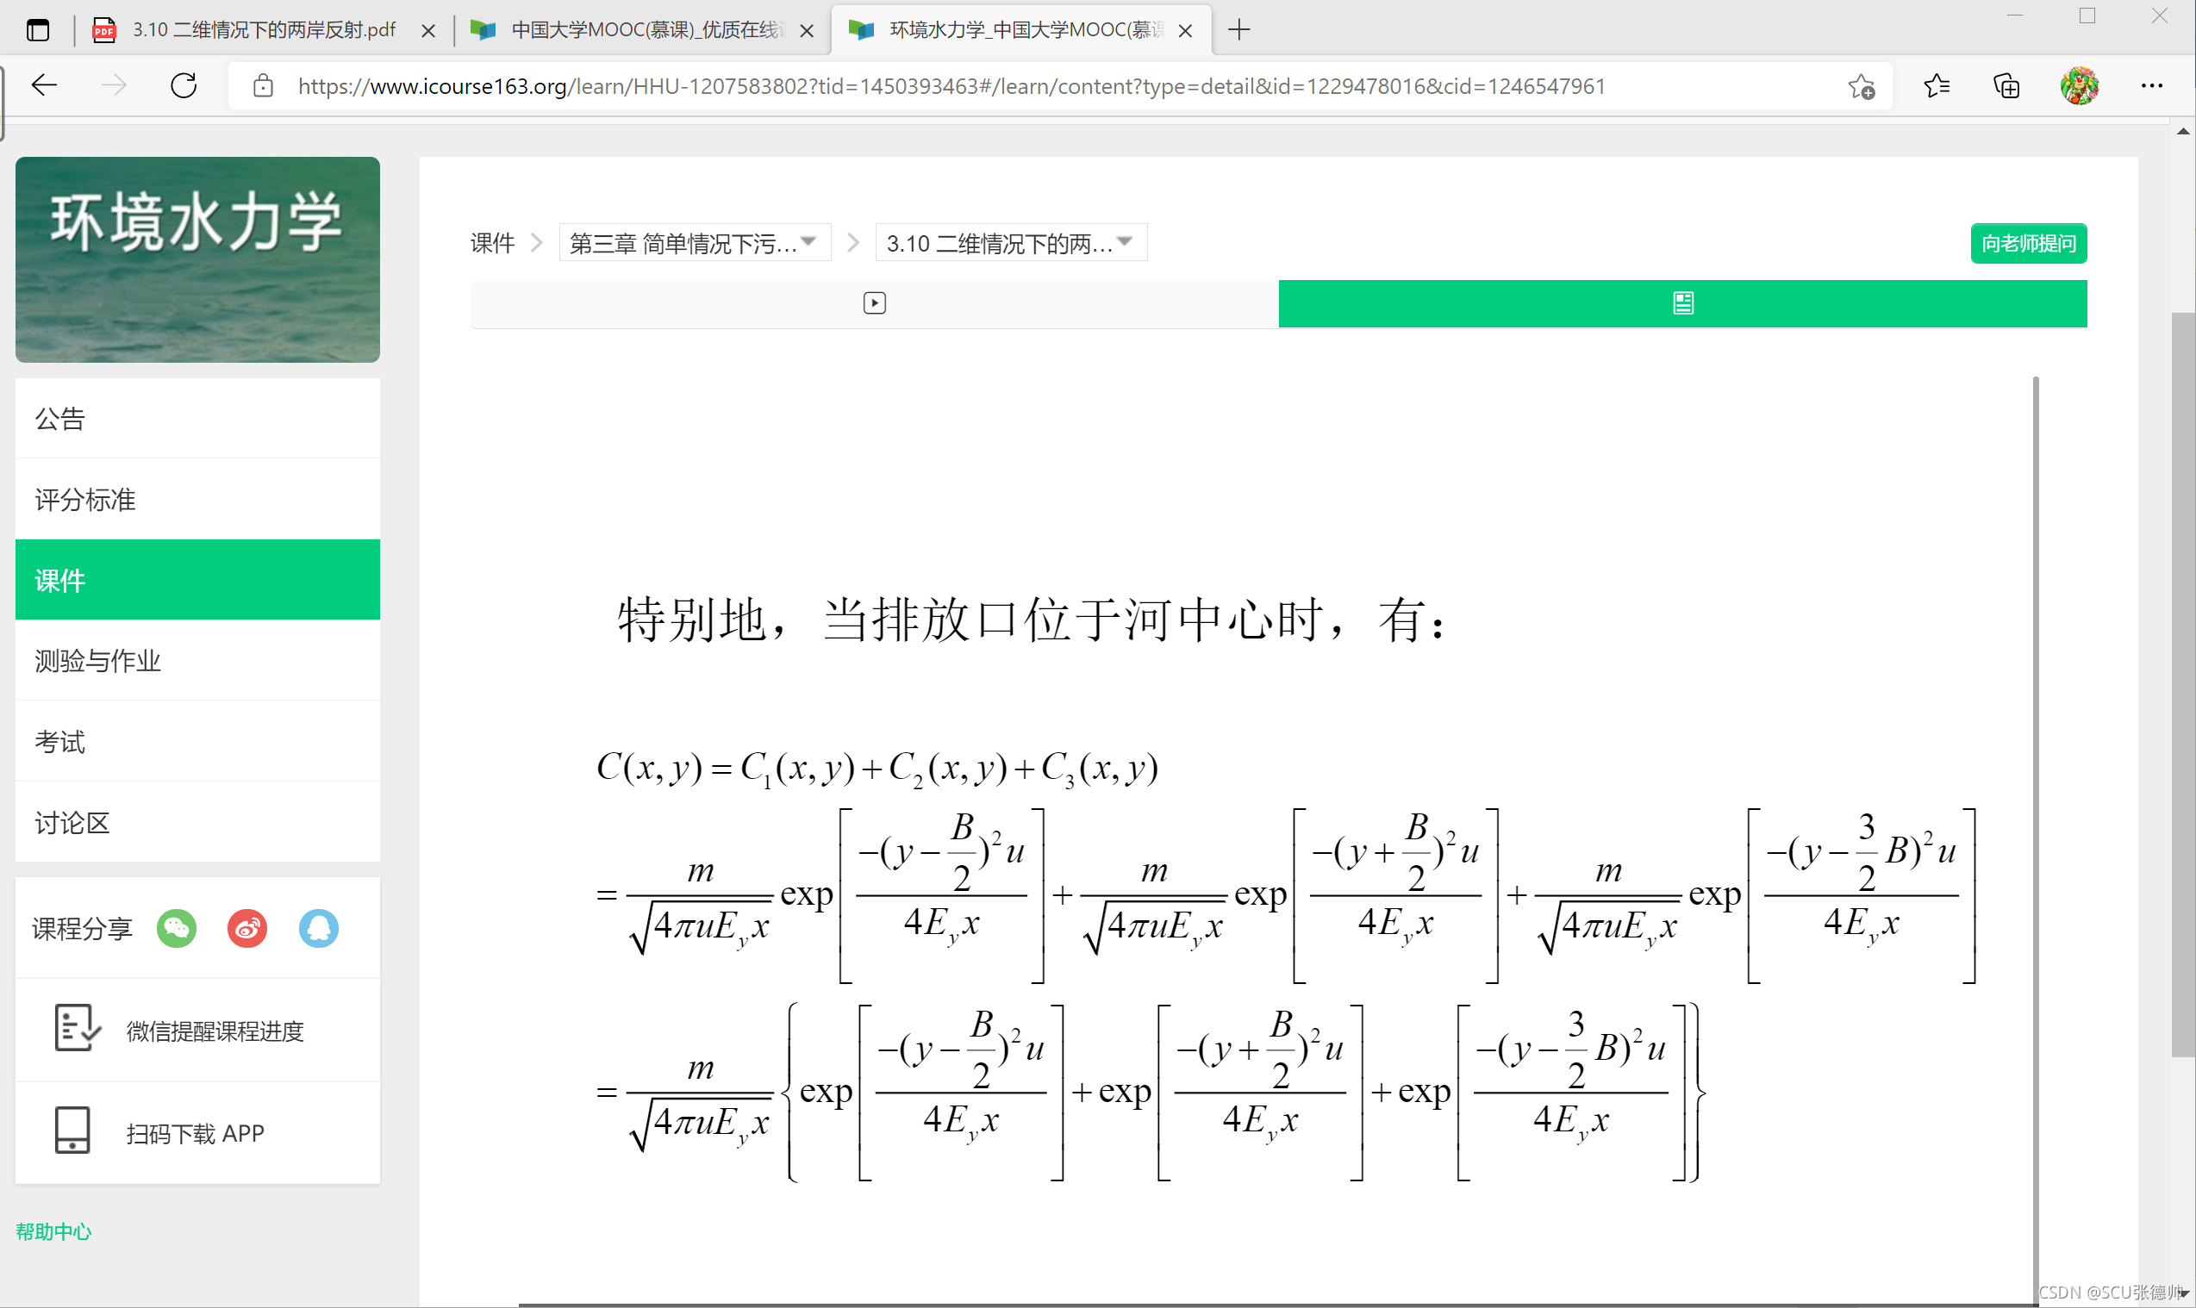
Task: Select the document view tab
Action: pos(1682,303)
